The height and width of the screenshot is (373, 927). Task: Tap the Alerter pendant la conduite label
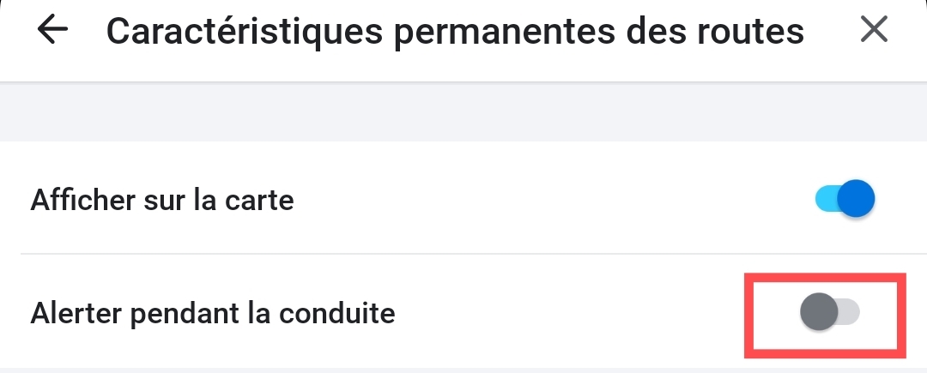pyautogui.click(x=213, y=314)
